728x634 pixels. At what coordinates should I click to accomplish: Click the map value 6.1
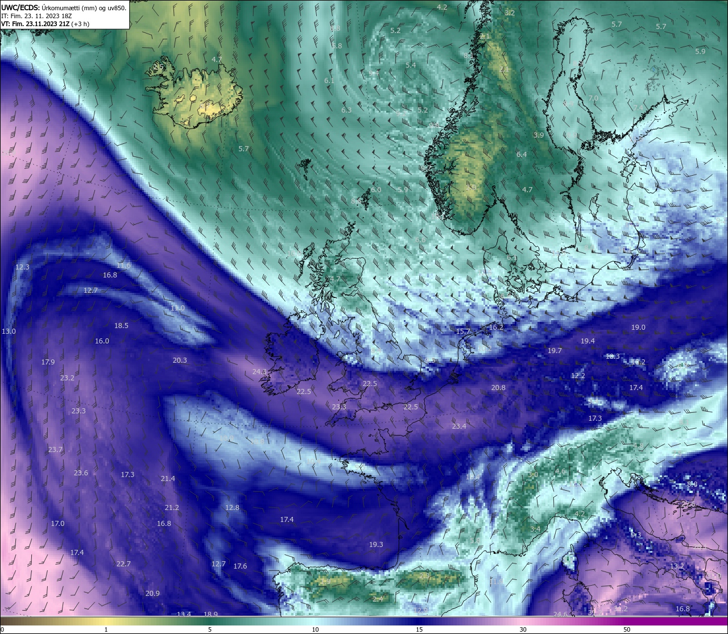pos(329,80)
